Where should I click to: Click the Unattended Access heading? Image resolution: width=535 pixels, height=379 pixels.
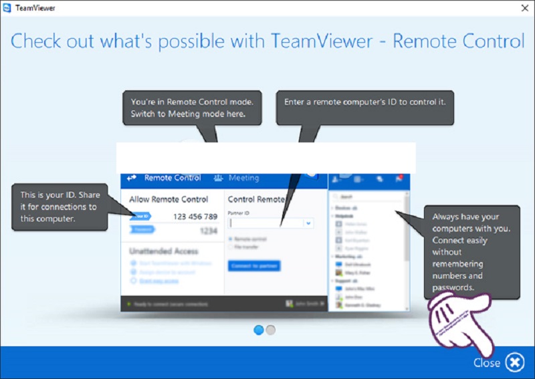point(163,251)
